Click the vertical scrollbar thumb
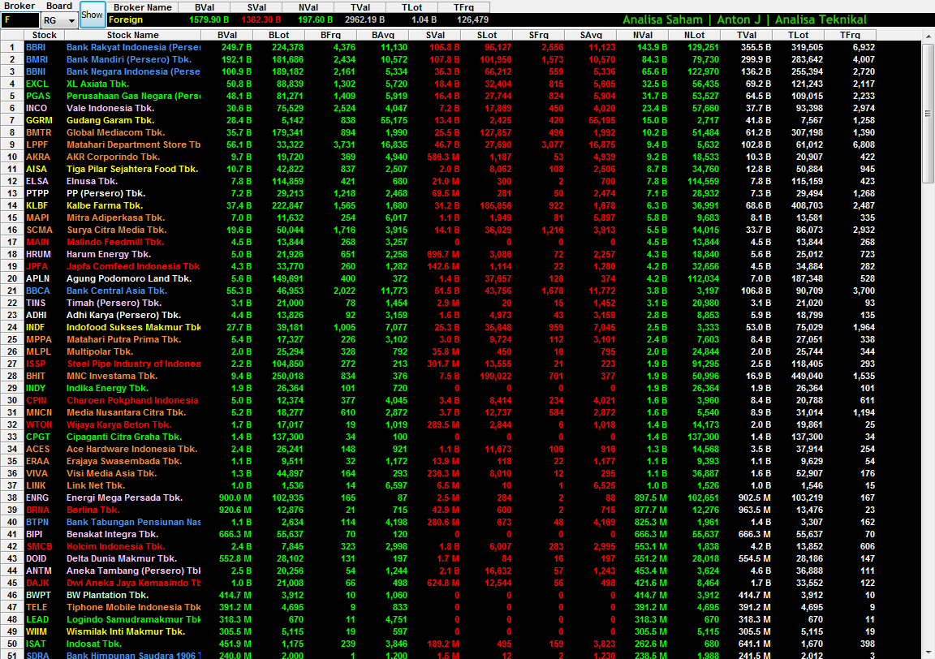935x659 pixels. 929,112
